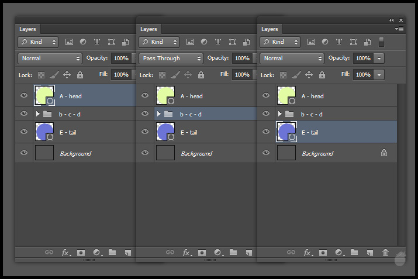The width and height of the screenshot is (418, 279).
Task: Expand the b - c - d group in the leftmost panel
Action: (x=38, y=114)
